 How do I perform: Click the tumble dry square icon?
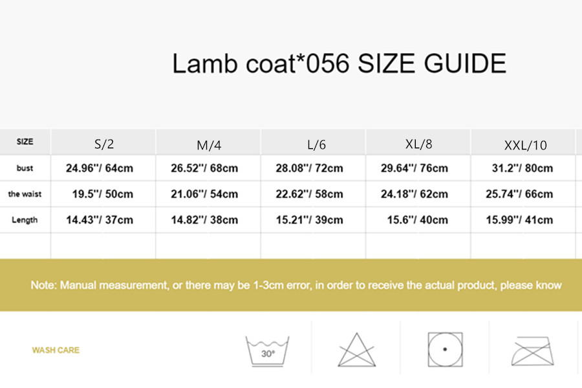pos(445,350)
